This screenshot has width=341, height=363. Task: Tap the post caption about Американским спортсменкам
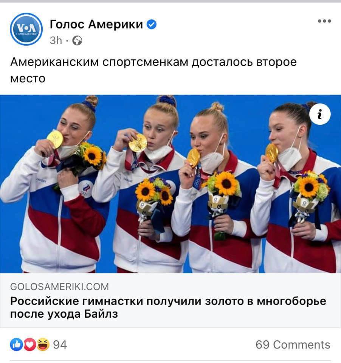click(x=153, y=70)
